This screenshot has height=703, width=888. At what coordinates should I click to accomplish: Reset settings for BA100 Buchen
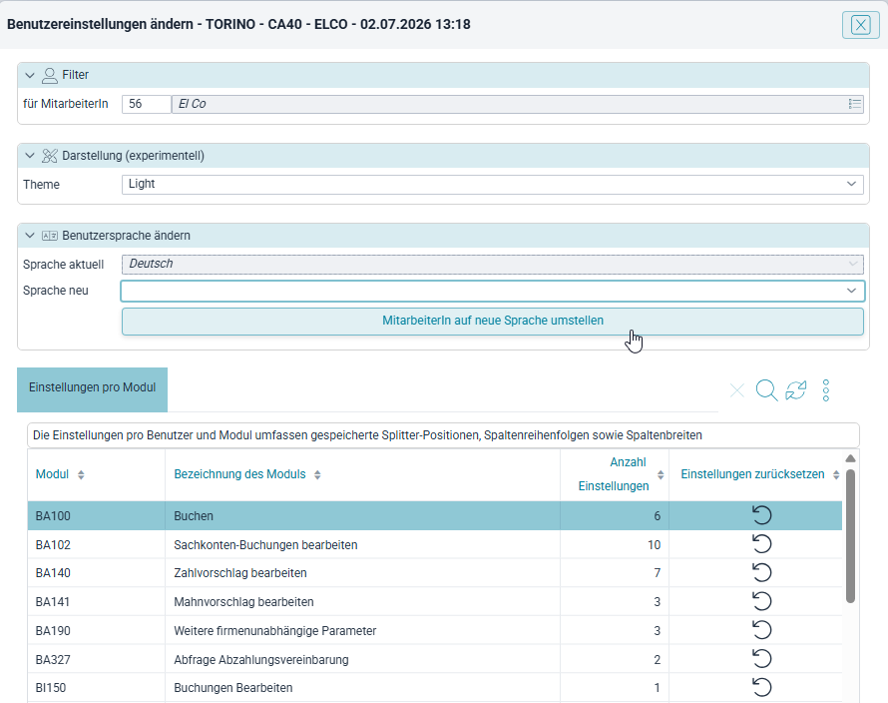click(x=761, y=515)
